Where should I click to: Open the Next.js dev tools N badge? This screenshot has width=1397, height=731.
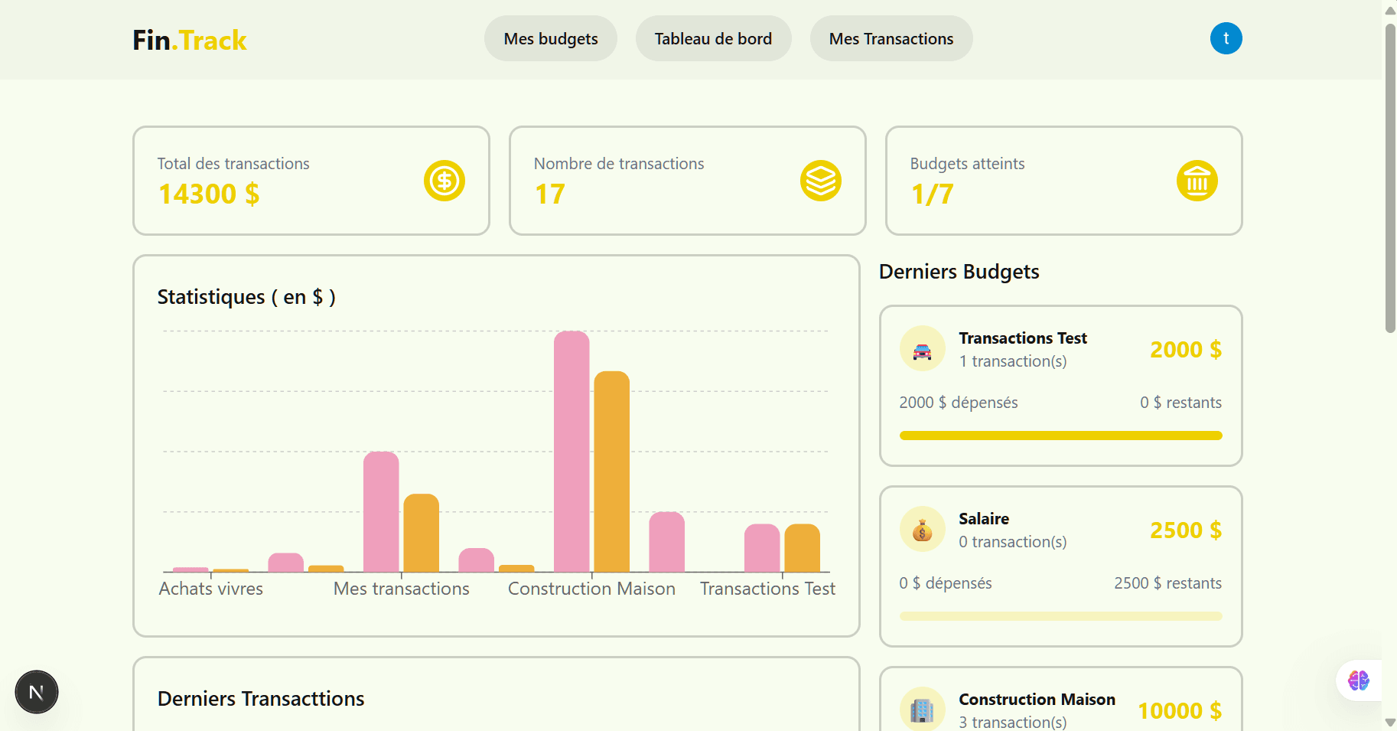pyautogui.click(x=37, y=692)
